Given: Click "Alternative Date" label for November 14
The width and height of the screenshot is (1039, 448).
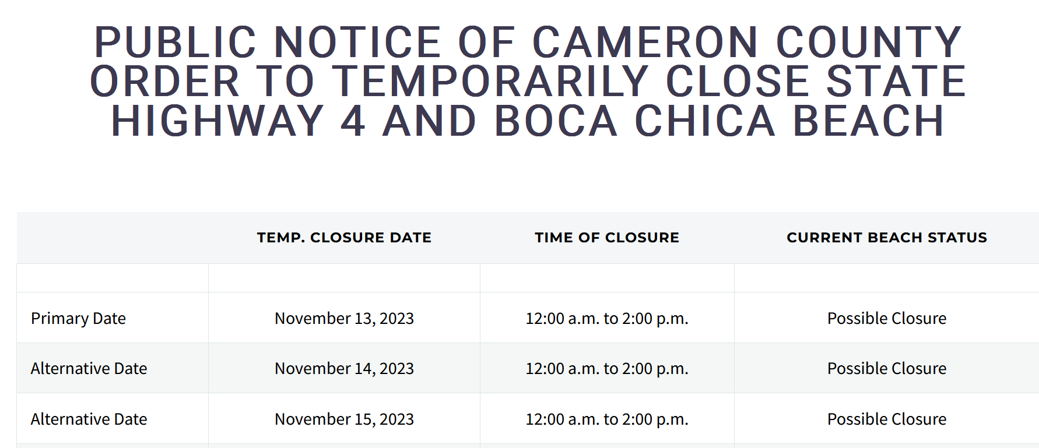Looking at the screenshot, I should 89,369.
